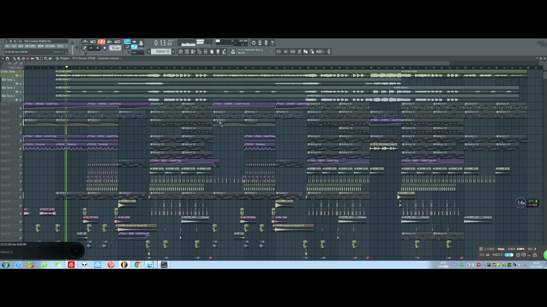
Task: Select the Zoom magnifier tool in playlist
Action: 46,59
